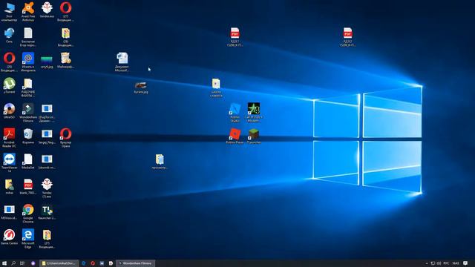Select the Roblox Studio desktop shortcut
The image size is (475, 267).
(x=235, y=112)
